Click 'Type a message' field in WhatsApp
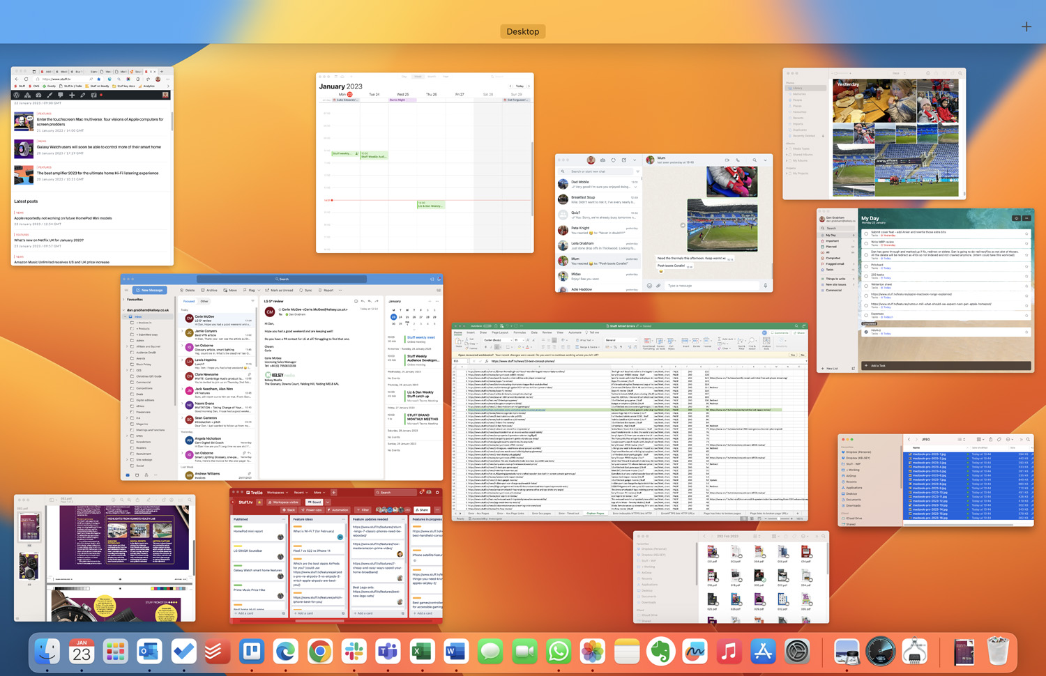The width and height of the screenshot is (1046, 676). (x=712, y=286)
